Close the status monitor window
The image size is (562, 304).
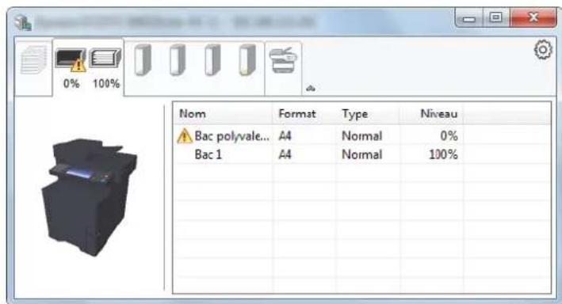point(533,18)
